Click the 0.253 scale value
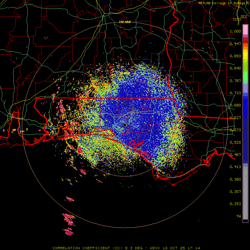Screen dimensions: 250x250 pyautogui.click(x=235, y=204)
